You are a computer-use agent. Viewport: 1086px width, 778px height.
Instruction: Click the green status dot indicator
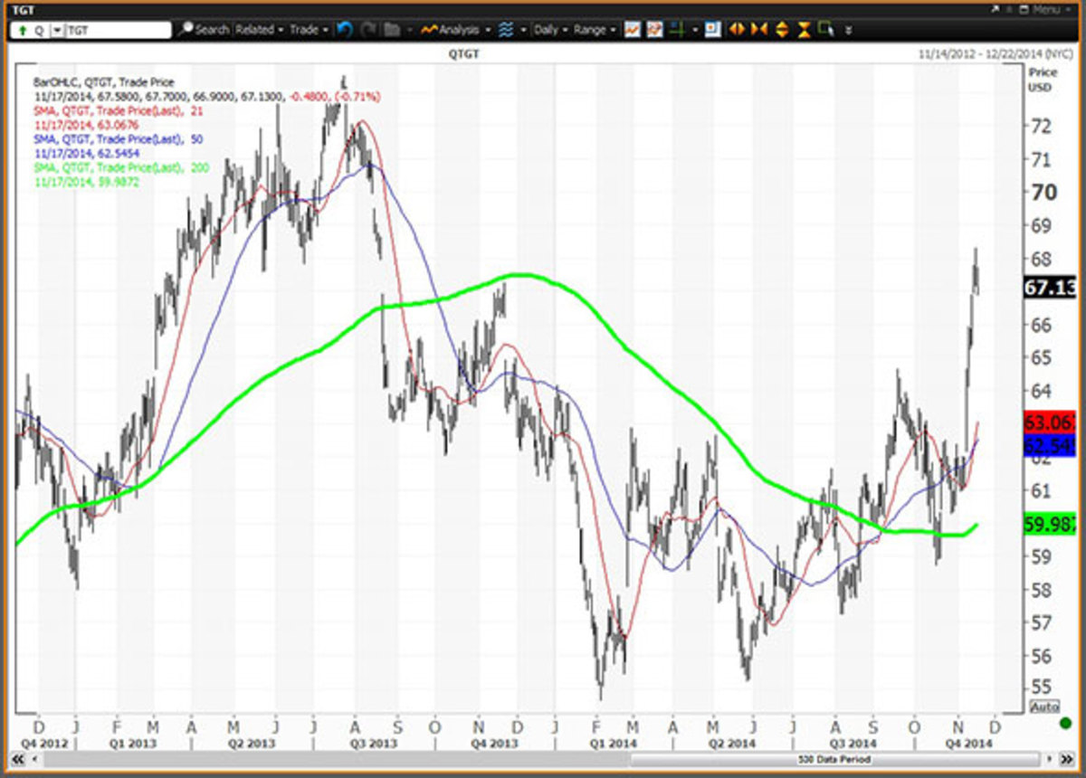coord(1064,723)
